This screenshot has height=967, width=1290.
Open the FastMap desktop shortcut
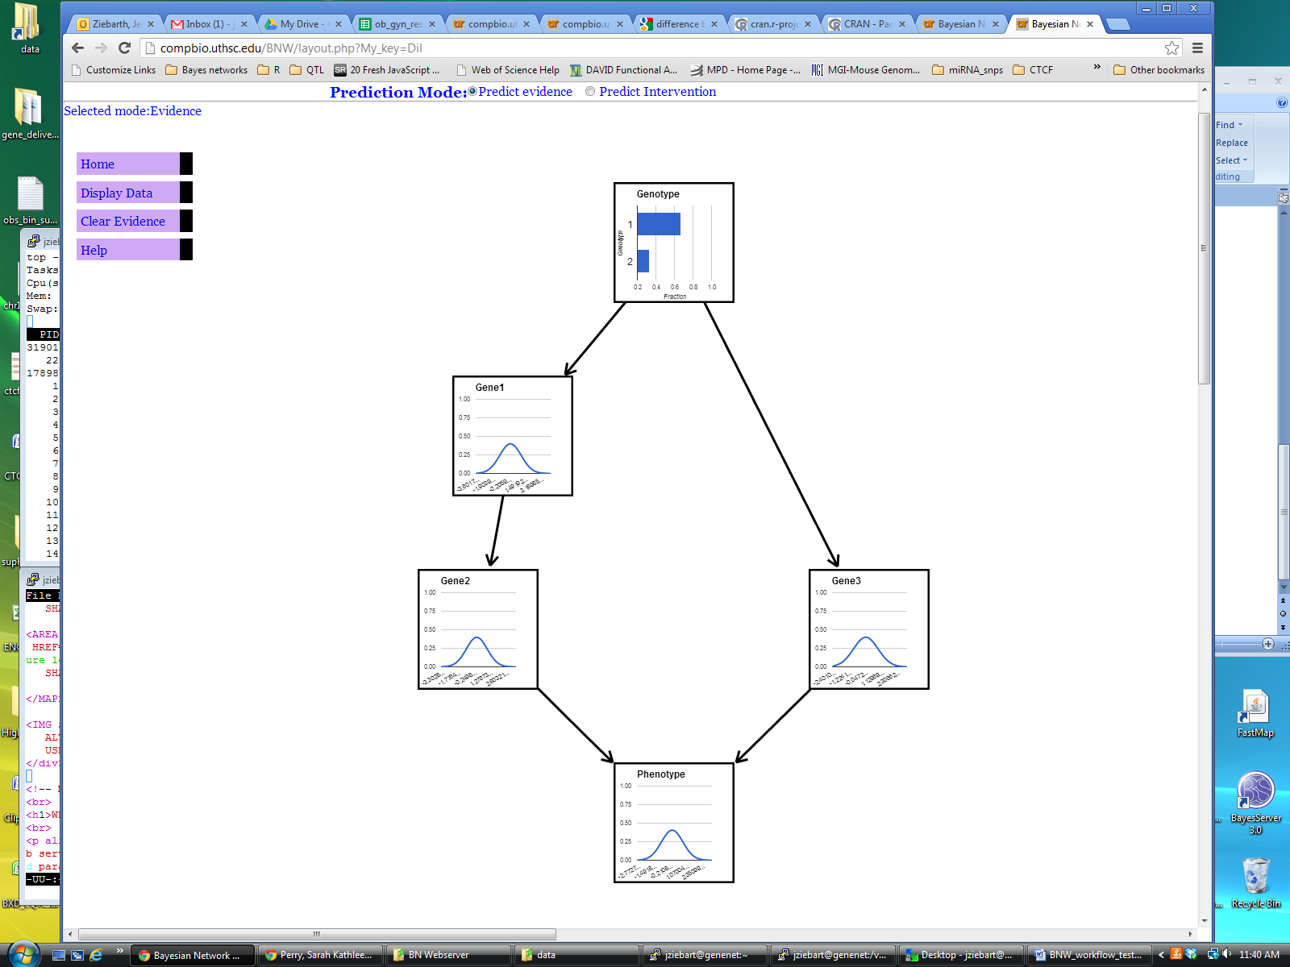click(1255, 714)
